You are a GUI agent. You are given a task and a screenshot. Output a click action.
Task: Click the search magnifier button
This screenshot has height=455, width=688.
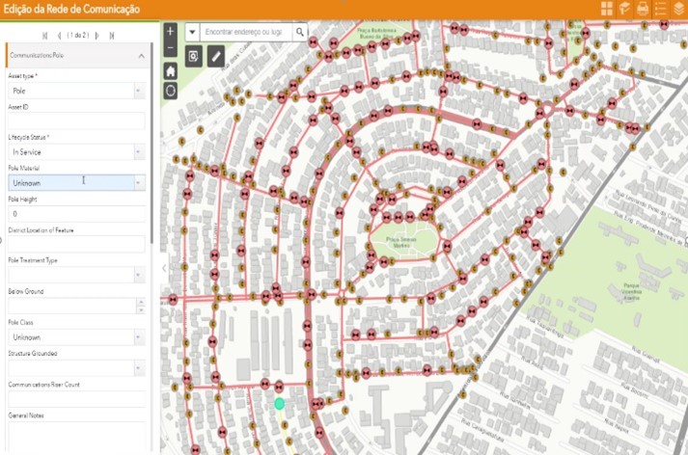(x=300, y=32)
